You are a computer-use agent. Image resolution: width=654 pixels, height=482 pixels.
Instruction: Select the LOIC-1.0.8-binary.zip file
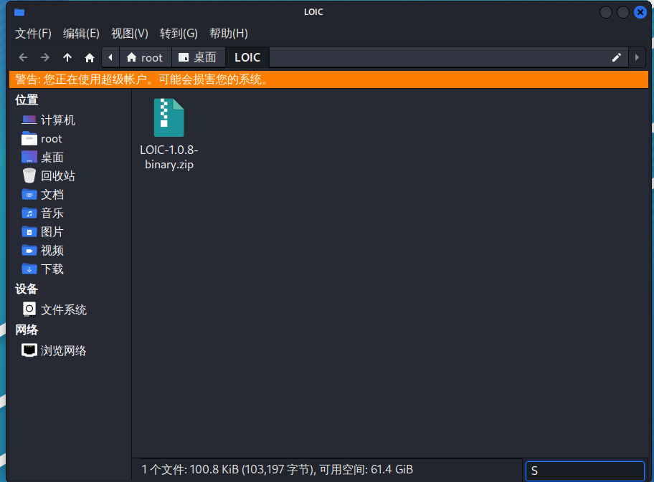169,117
